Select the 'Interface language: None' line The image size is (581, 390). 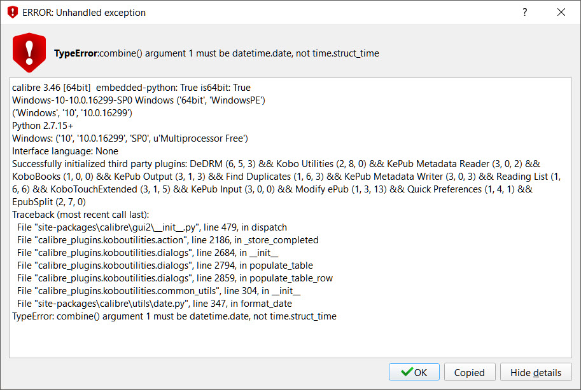pyautogui.click(x=65, y=151)
